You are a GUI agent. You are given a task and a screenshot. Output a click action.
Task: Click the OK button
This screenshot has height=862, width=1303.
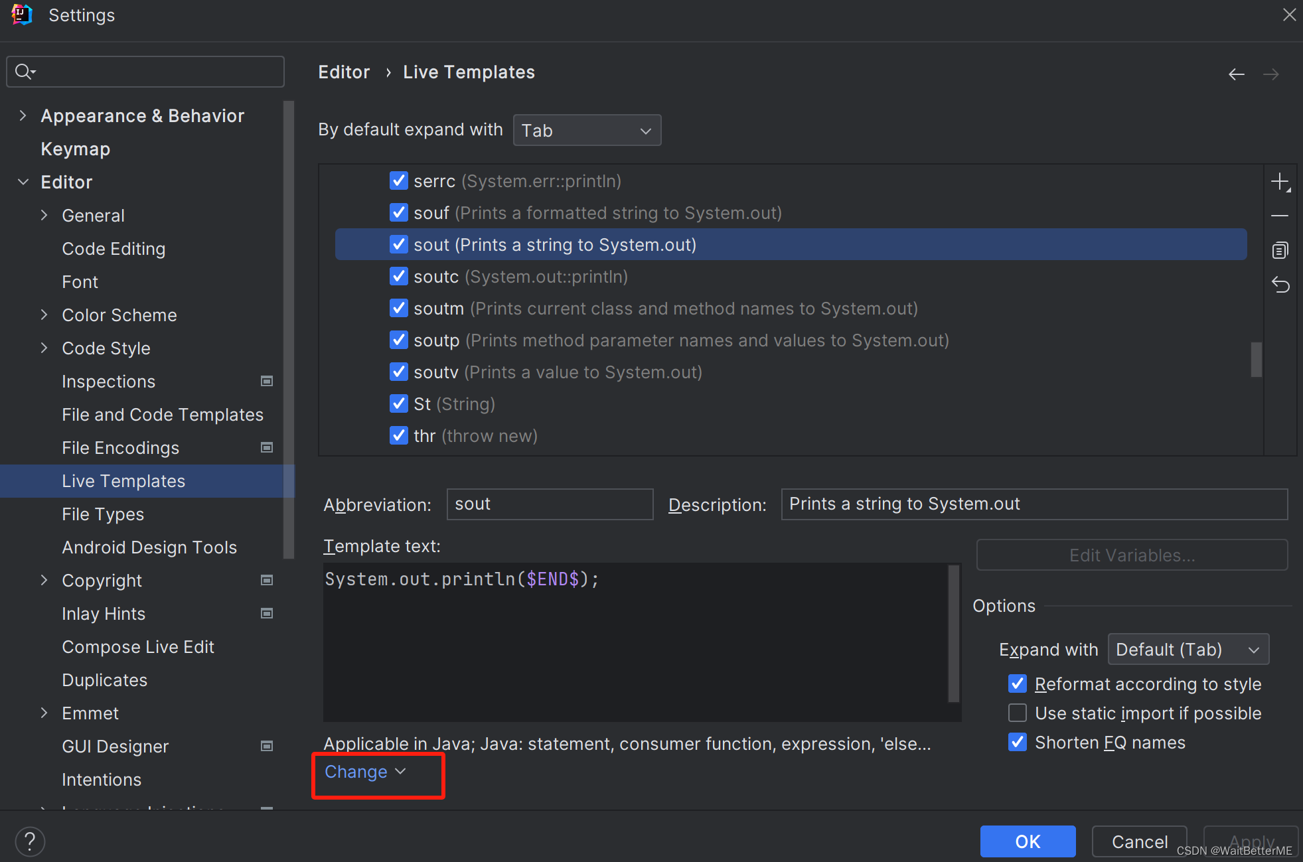pos(1028,841)
